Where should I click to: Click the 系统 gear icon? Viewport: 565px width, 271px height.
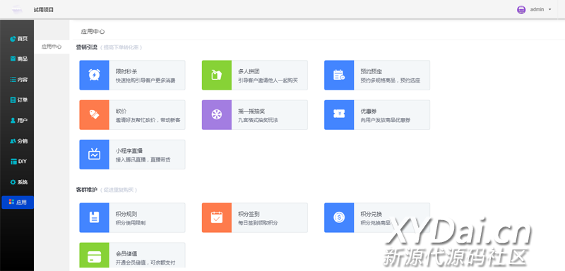click(x=13, y=182)
